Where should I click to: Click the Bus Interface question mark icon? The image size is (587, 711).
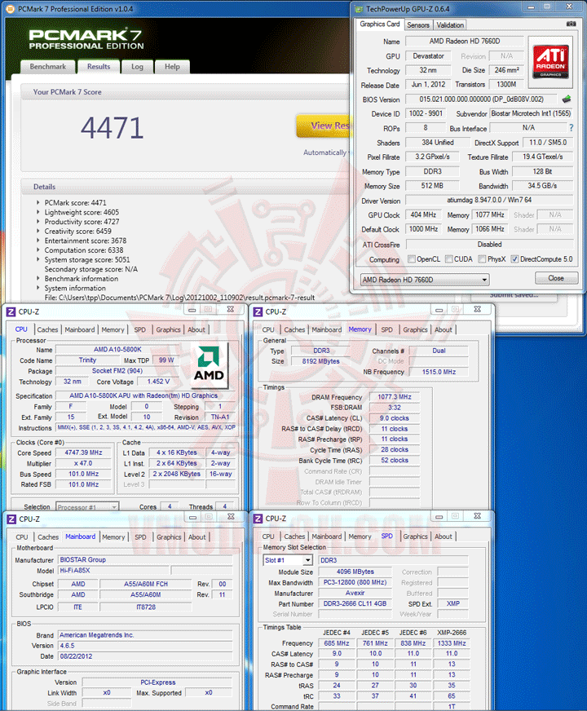(x=572, y=128)
